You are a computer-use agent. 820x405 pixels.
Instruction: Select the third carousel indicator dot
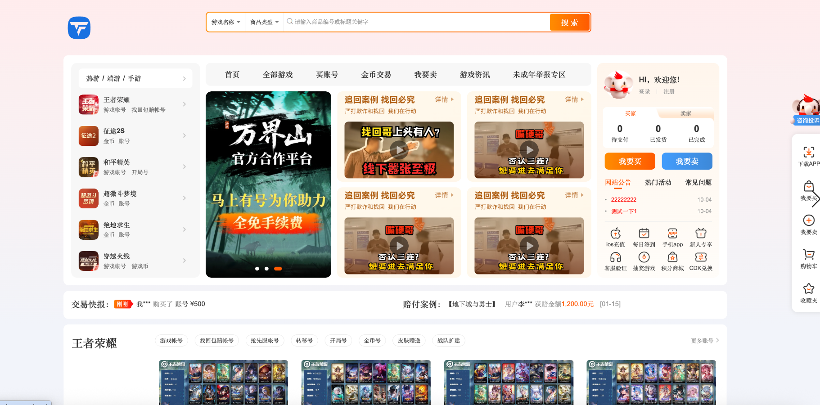coord(278,268)
